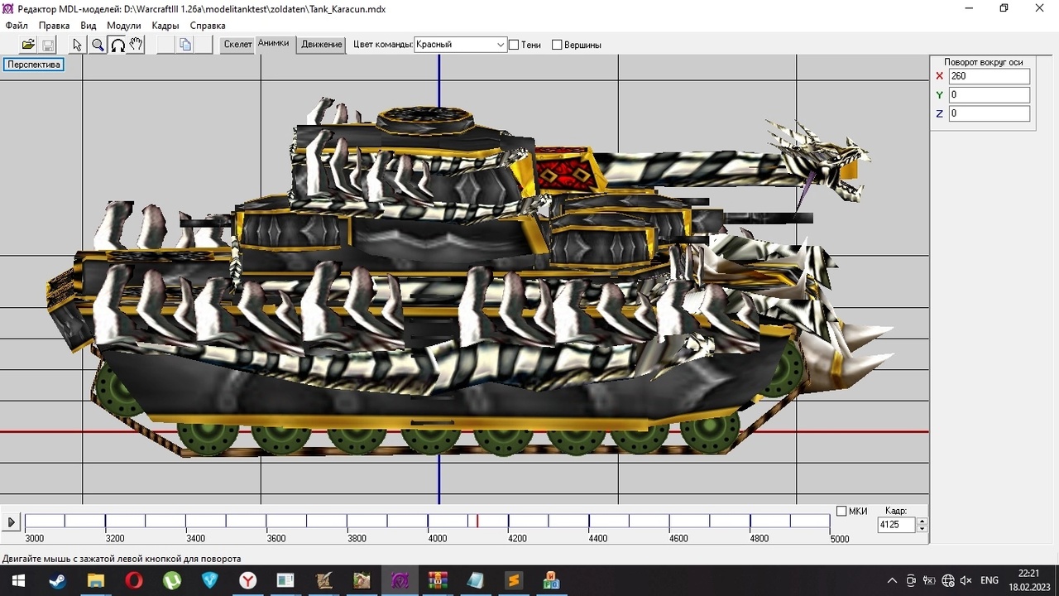The image size is (1059, 596).
Task: Enable the Тени checkbox
Action: (x=514, y=45)
